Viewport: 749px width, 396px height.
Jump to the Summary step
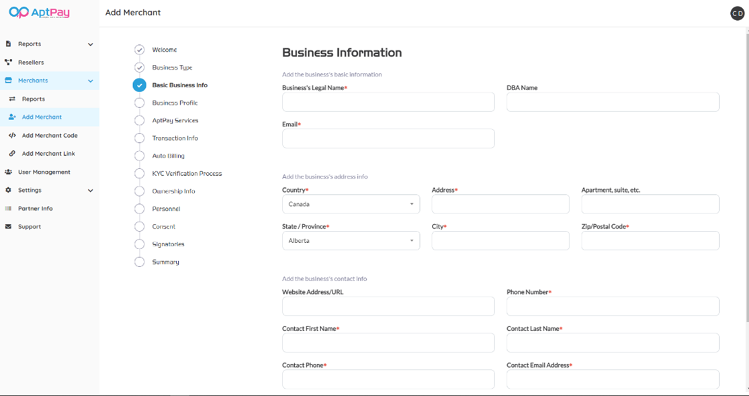click(165, 262)
